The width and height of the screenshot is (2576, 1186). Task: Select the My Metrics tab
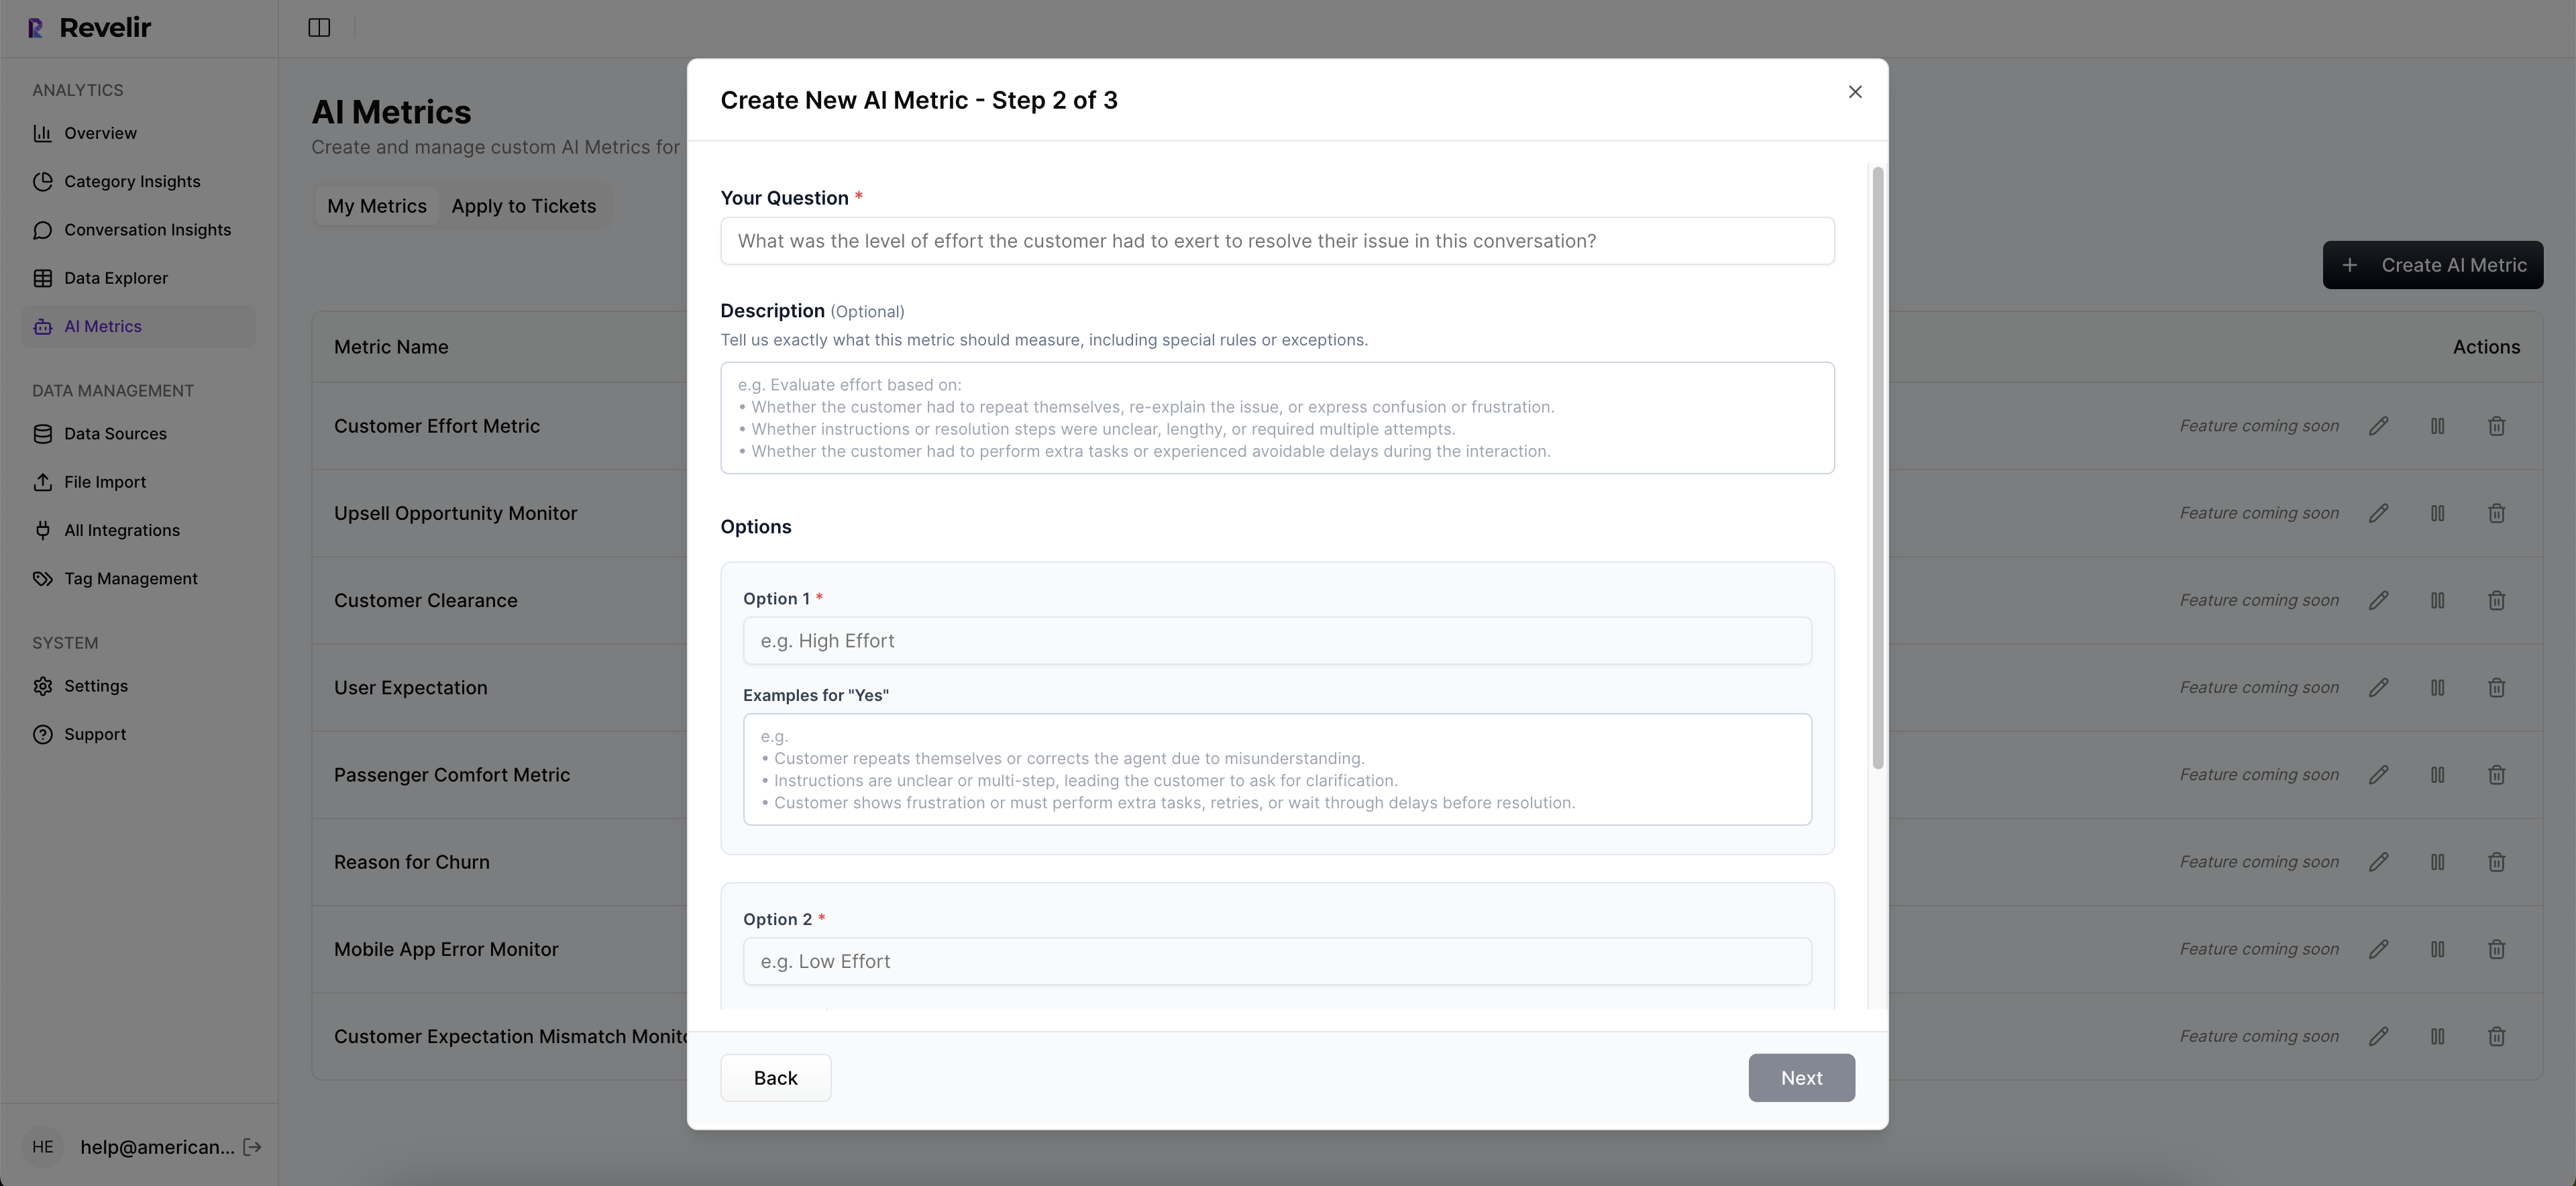point(377,206)
